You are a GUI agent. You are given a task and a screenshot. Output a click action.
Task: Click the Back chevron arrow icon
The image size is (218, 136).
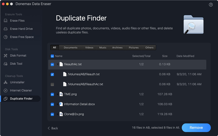[x=49, y=128]
